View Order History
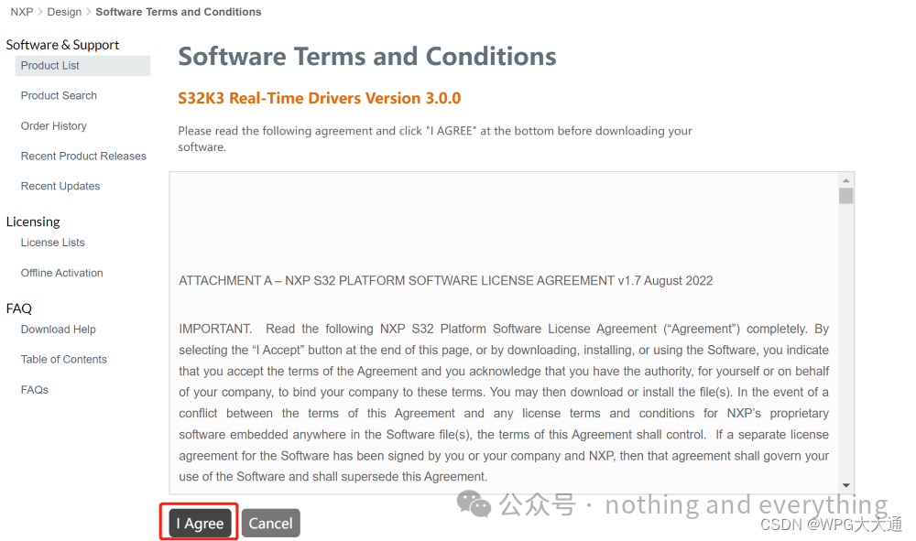 [54, 126]
